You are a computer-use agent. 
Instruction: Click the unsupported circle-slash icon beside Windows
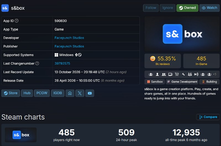(x=80, y=55)
